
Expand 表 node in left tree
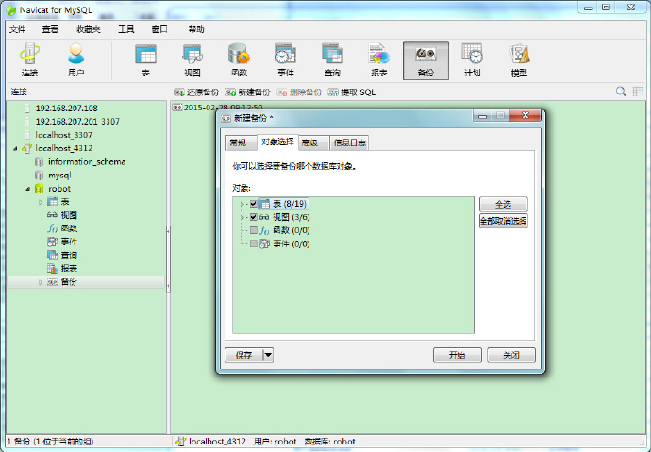point(41,202)
